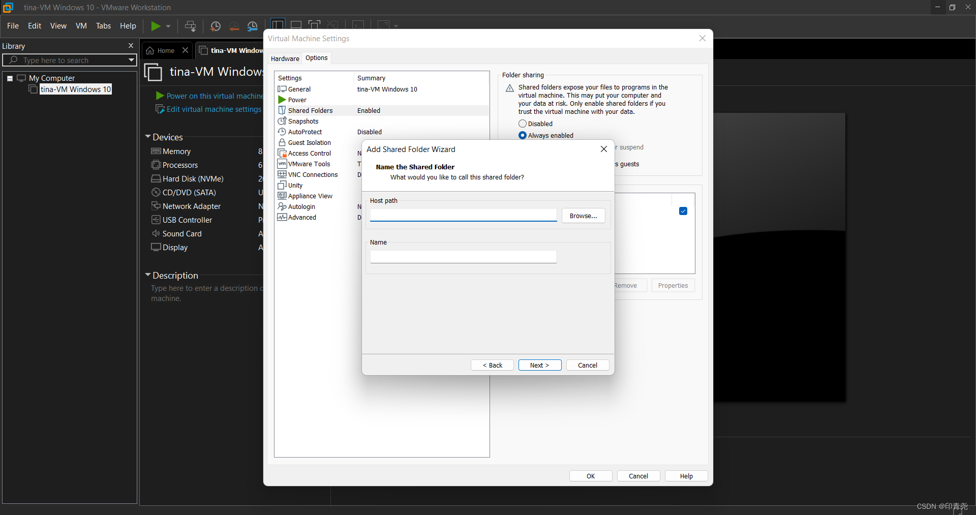Select Unity in the settings list
Screen dimensions: 976x515
tap(295, 185)
